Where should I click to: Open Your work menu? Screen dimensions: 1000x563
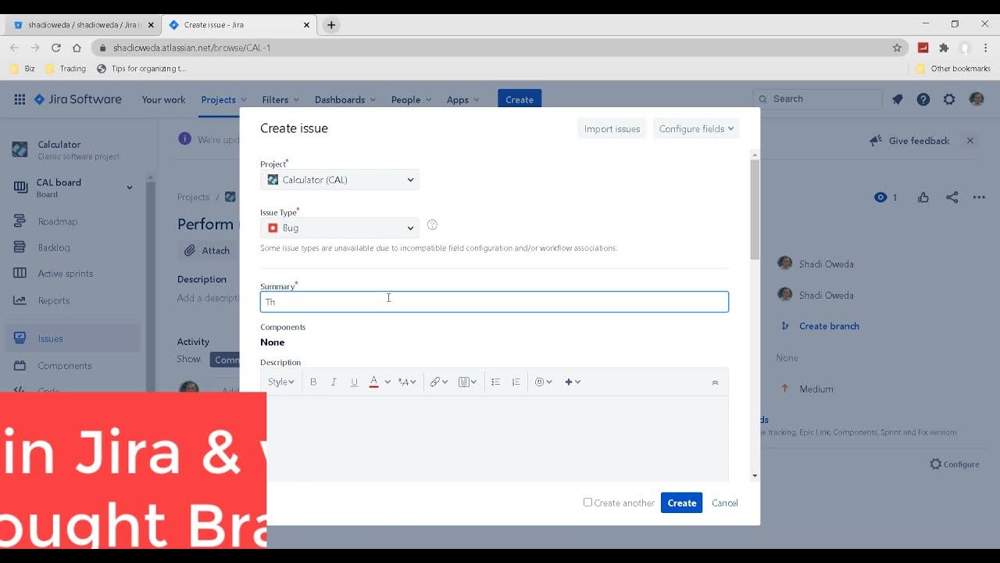[163, 99]
